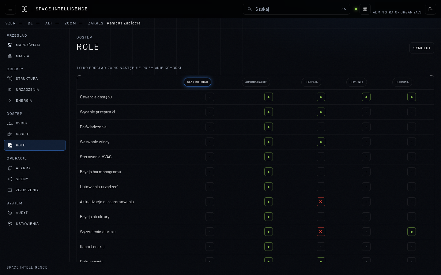This screenshot has width=441, height=275.
Task: Click the Space Intelligence logo icon
Action: tap(24, 9)
